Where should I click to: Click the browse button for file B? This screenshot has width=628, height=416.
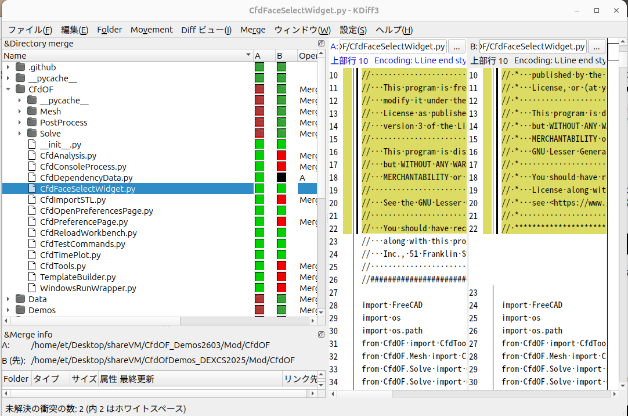coord(596,46)
